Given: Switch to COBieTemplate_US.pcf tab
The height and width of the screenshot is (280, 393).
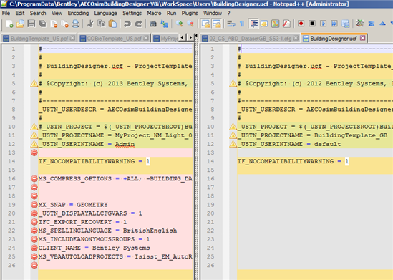Looking at the screenshot, I should click(114, 39).
